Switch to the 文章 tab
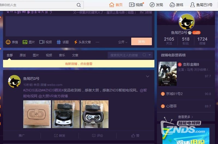This screenshot has height=144, width=218. tap(75, 55)
